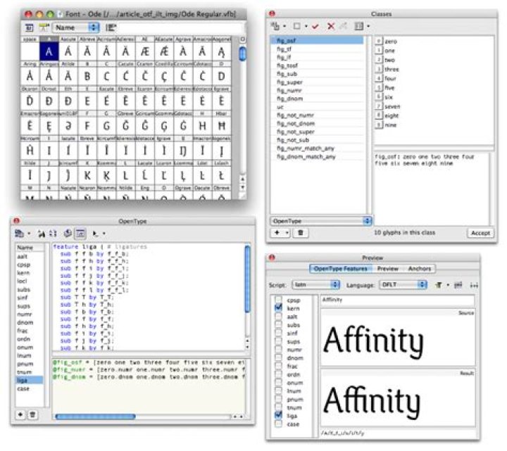The image size is (507, 451).
Task: Click the spacing icon at far right of Preview toolbar
Action: [x=474, y=285]
